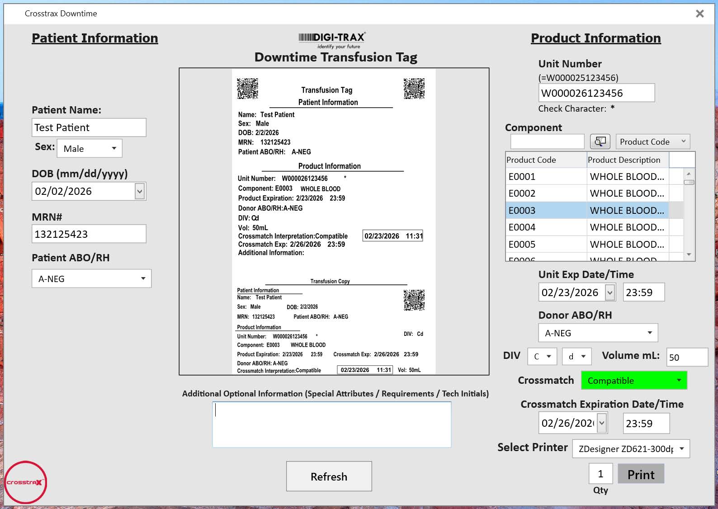Select the E0004 whole blood row
The image size is (718, 509).
coord(586,227)
